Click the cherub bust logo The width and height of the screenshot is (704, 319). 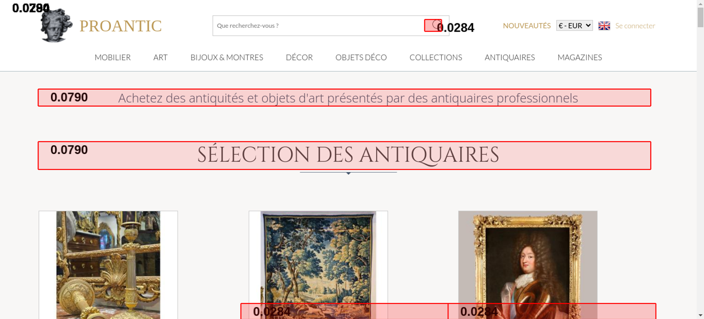56,25
